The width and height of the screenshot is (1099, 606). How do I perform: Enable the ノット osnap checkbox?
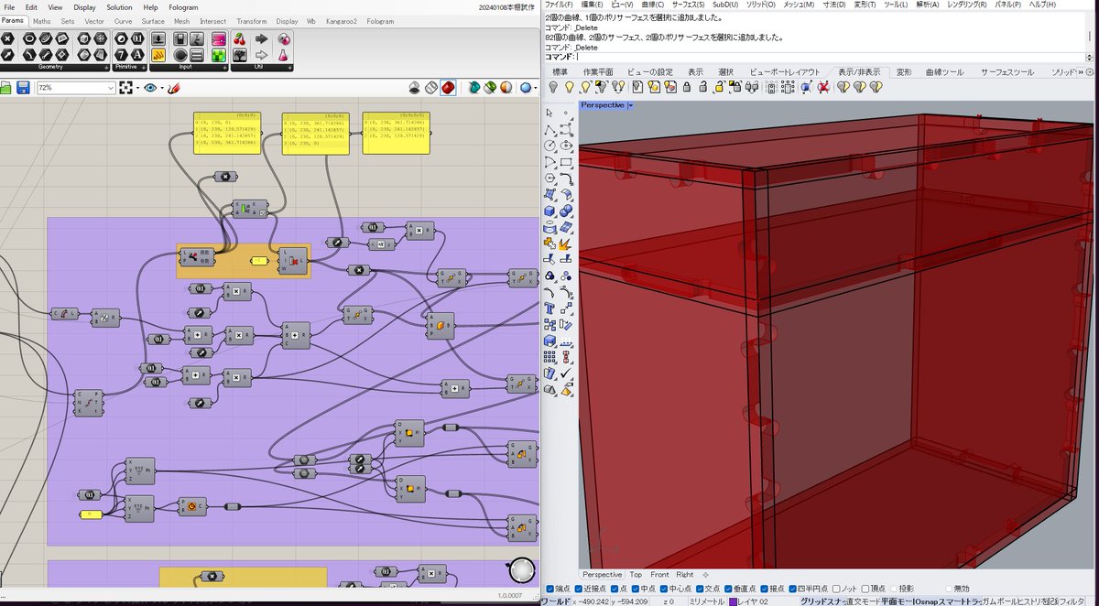click(835, 589)
